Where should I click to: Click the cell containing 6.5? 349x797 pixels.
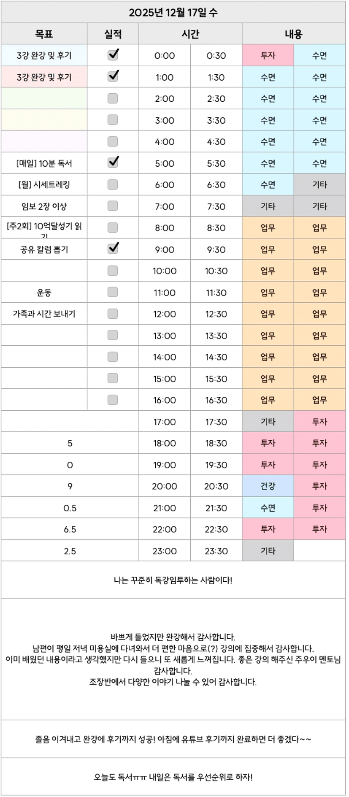(70, 529)
